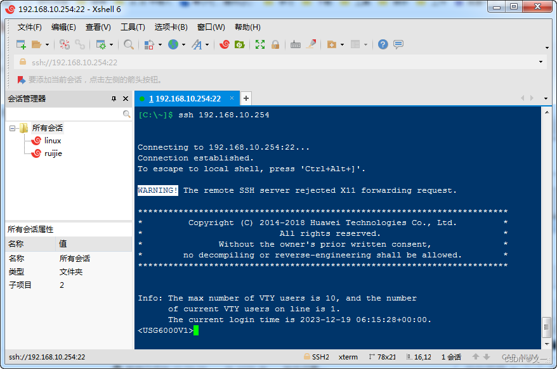Viewport: 557px width, 369px height.
Task: Add a new tab with plus button
Action: pyautogui.click(x=246, y=98)
